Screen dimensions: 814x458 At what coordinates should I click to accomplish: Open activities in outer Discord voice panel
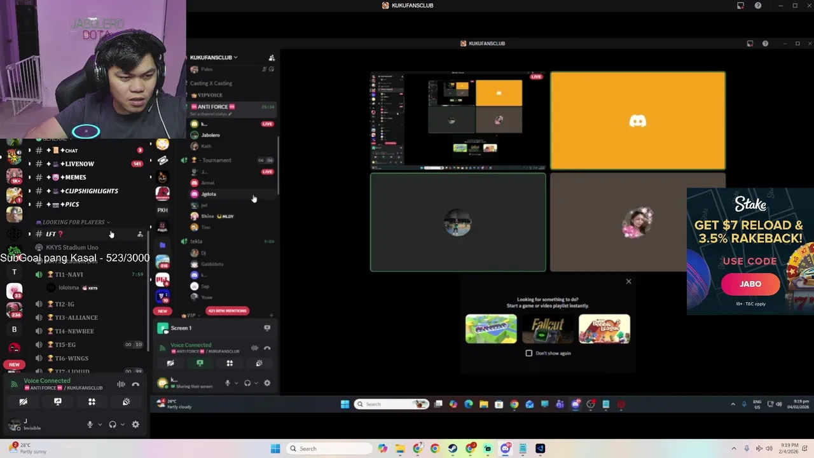[92, 401]
